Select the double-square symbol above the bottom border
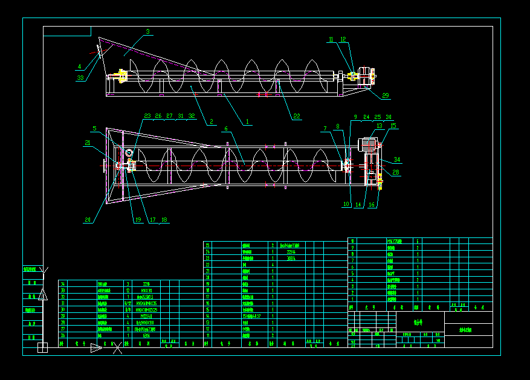Viewport: 530px width, 380px height. pyautogui.click(x=42, y=347)
